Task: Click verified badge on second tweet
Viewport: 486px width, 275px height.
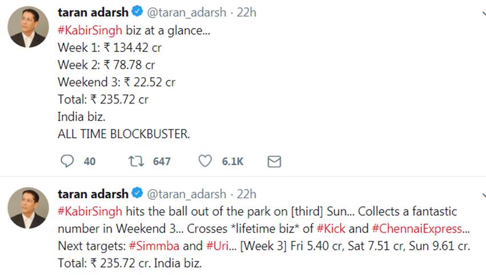Action: 138,194
